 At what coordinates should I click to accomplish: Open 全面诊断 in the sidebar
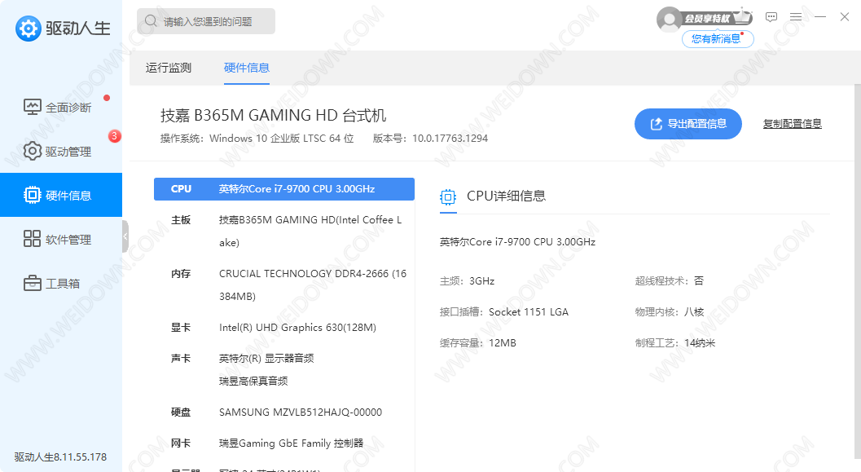61,107
